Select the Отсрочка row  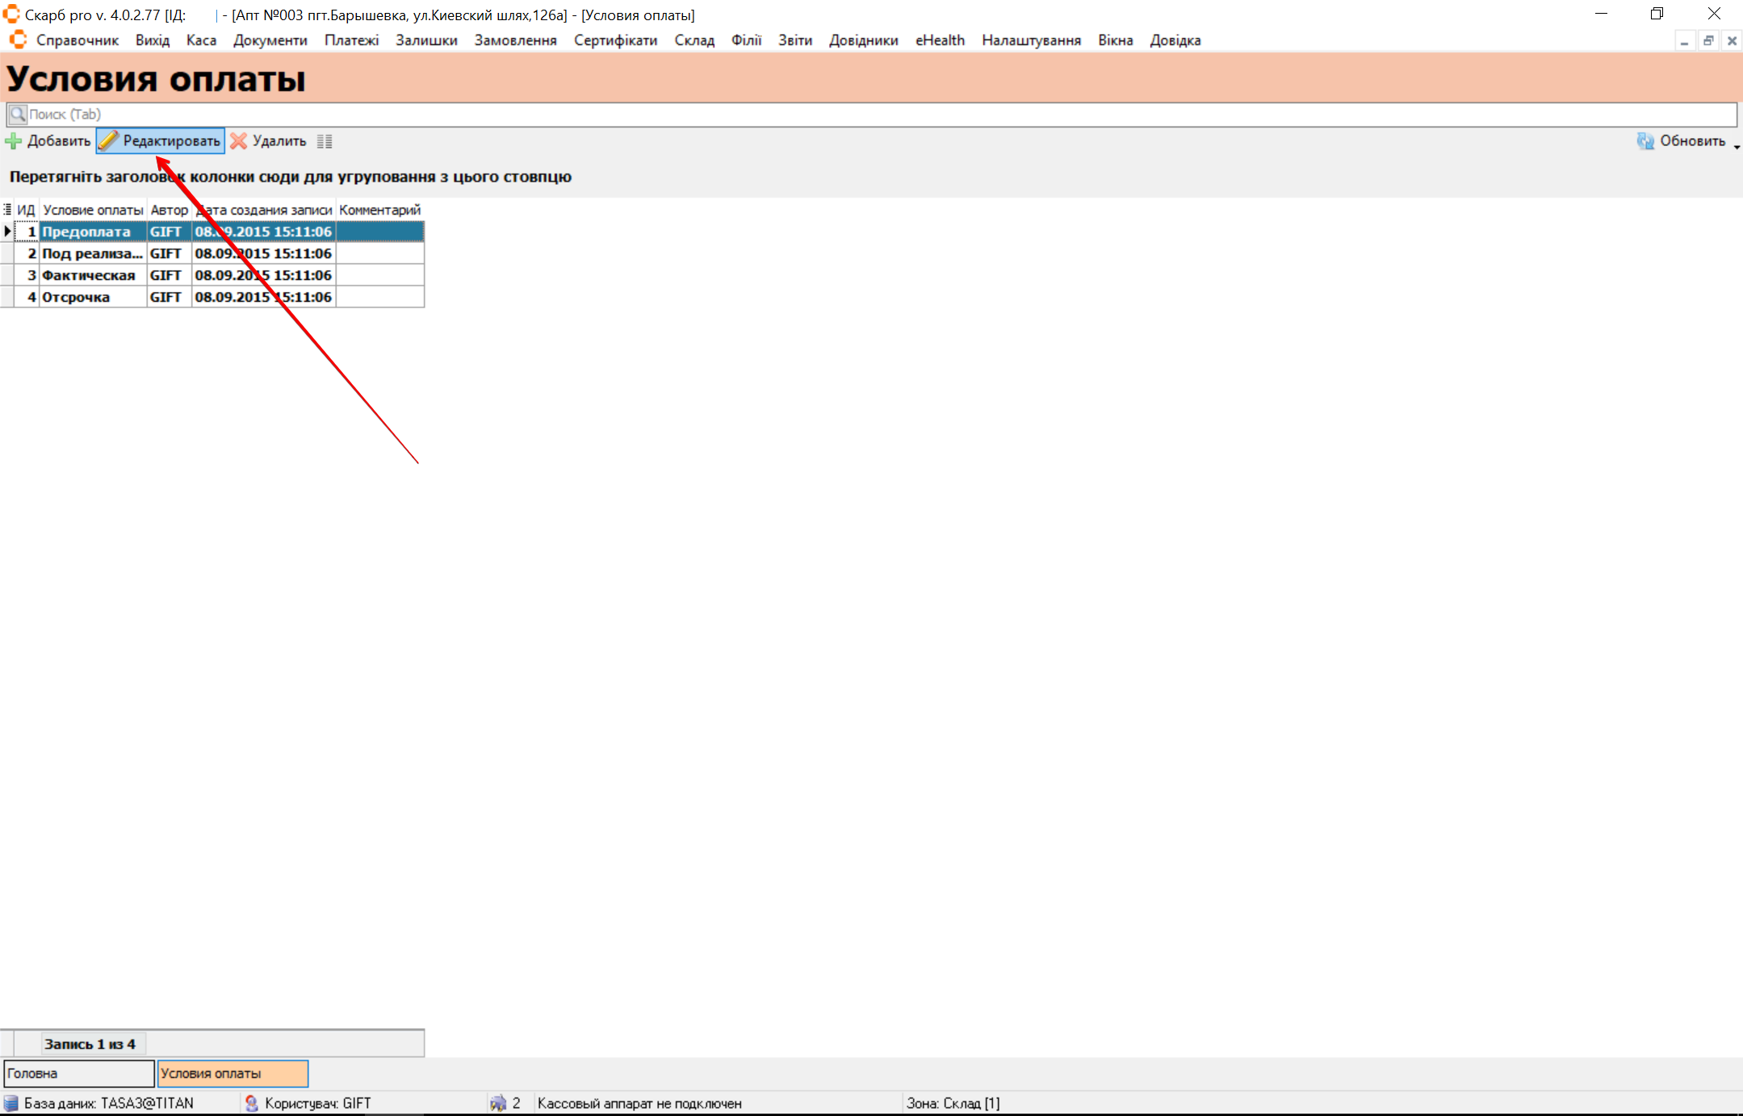(x=76, y=297)
